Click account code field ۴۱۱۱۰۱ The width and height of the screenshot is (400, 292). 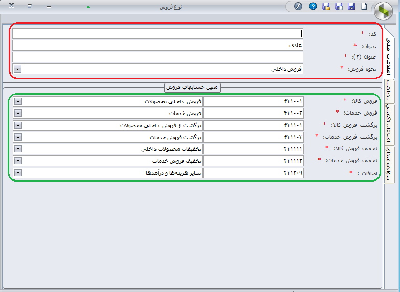[x=253, y=125]
